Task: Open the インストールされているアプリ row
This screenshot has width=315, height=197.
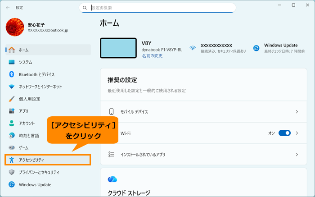Action: (x=203, y=155)
